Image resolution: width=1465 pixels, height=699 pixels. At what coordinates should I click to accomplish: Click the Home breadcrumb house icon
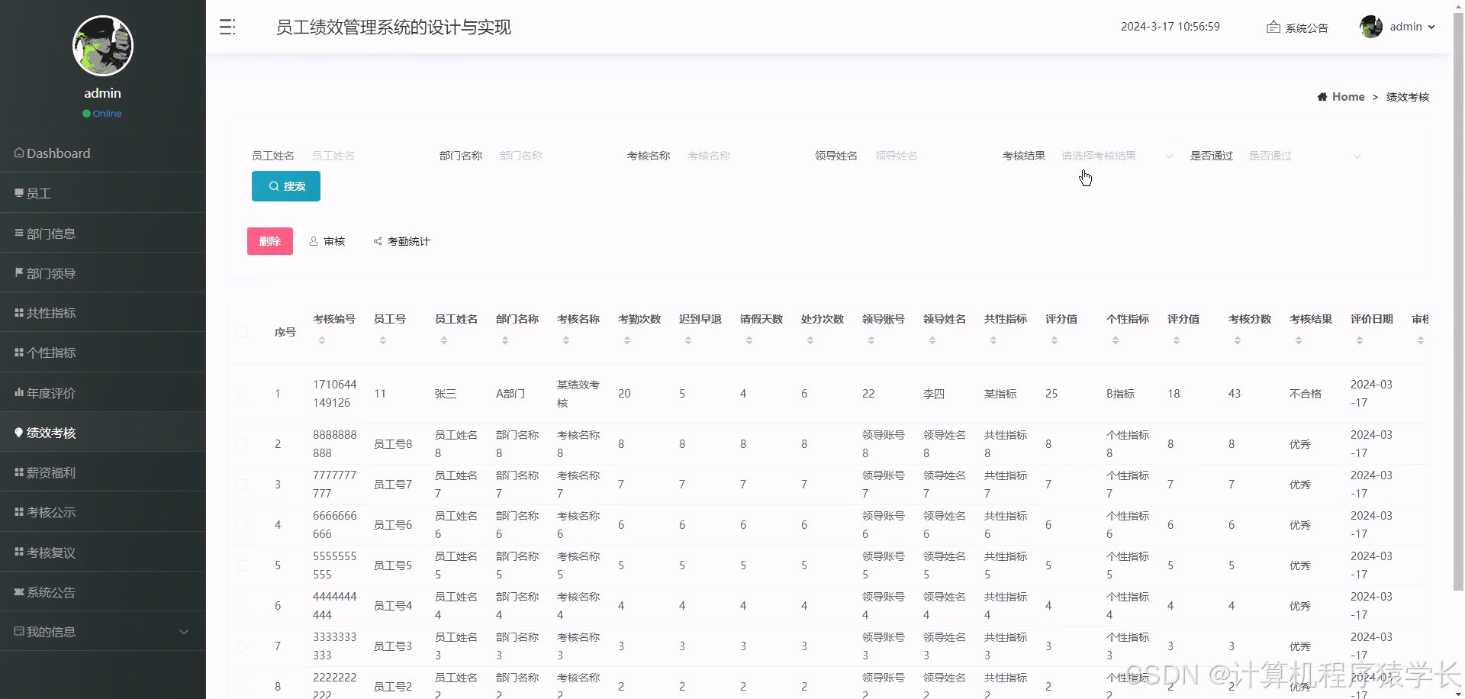(1322, 97)
